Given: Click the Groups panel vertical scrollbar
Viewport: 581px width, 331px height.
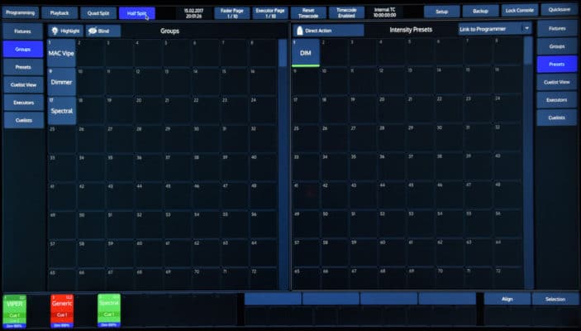Looking at the screenshot, I should point(282,157).
